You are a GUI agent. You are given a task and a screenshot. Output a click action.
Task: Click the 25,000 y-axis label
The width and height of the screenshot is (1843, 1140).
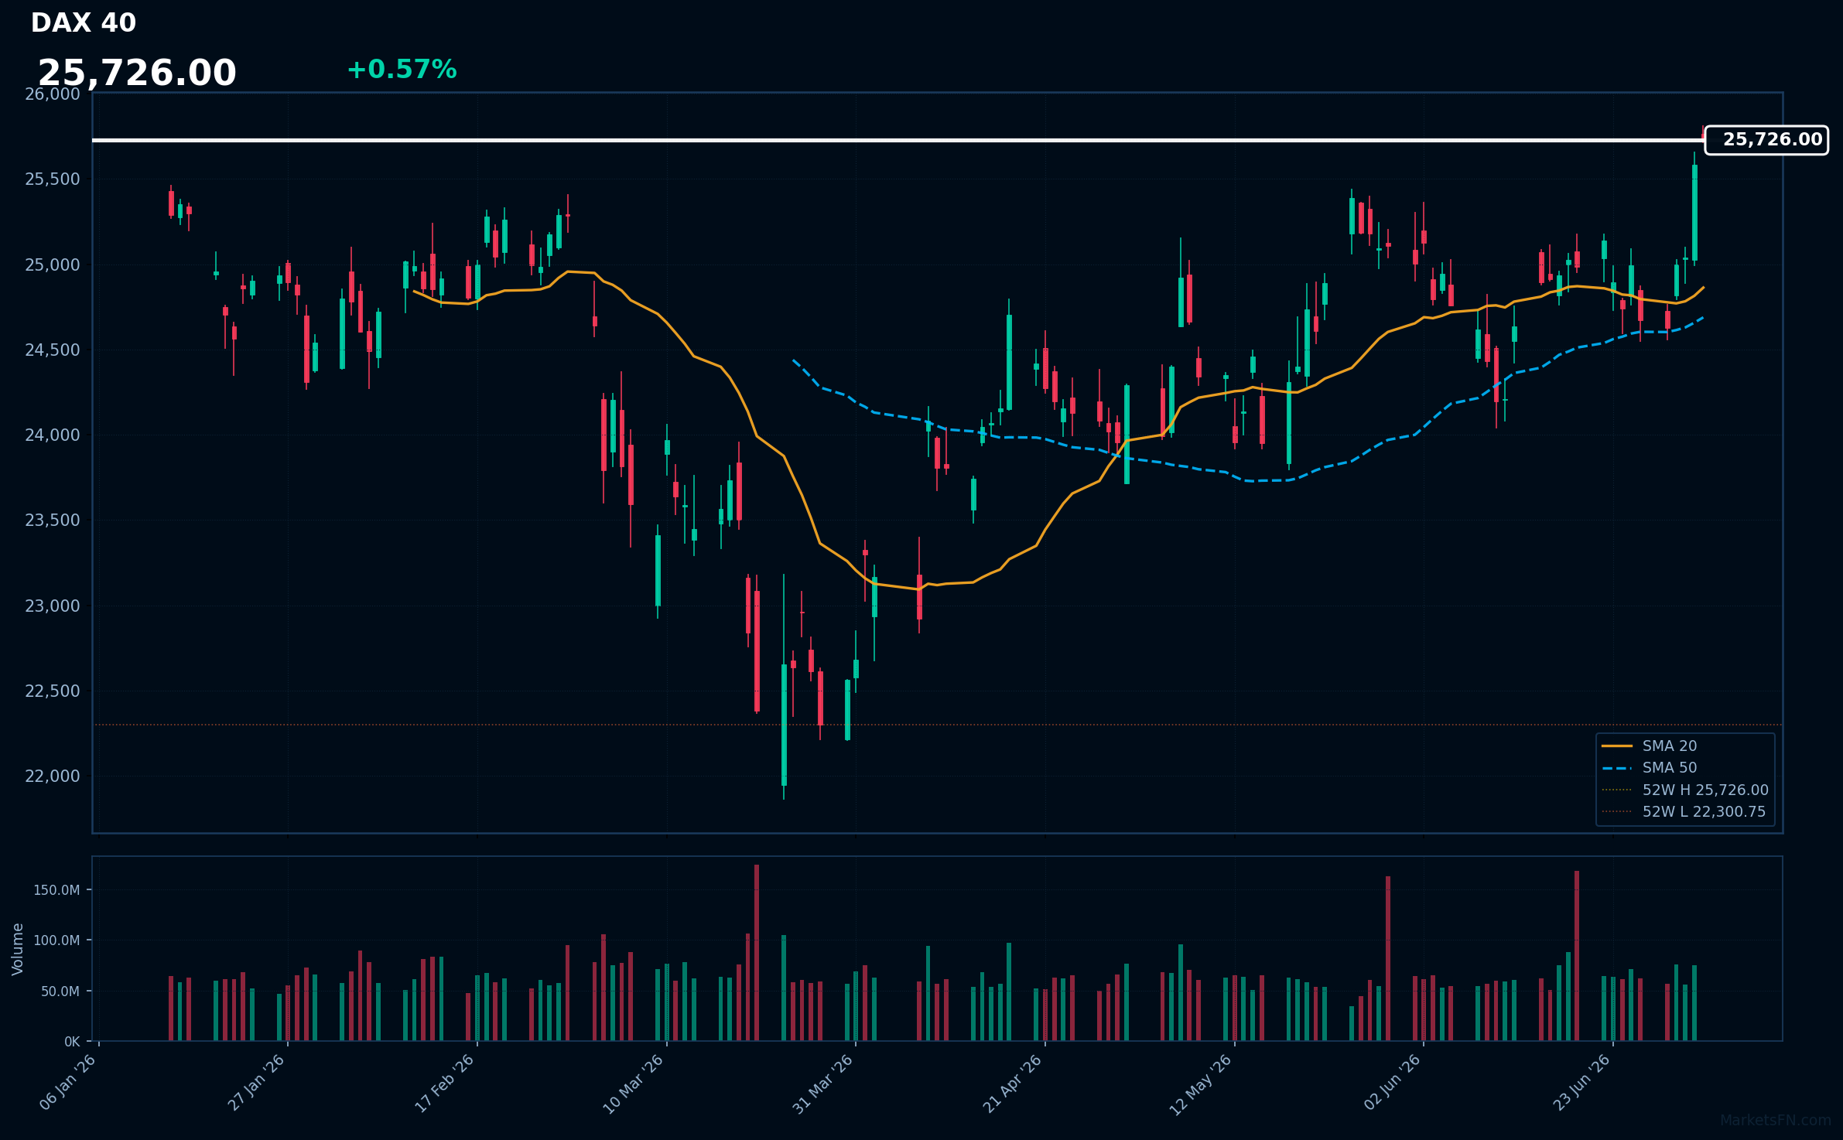point(53,265)
